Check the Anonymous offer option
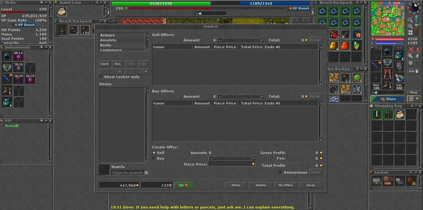This screenshot has width=423, height=210. tap(280, 172)
